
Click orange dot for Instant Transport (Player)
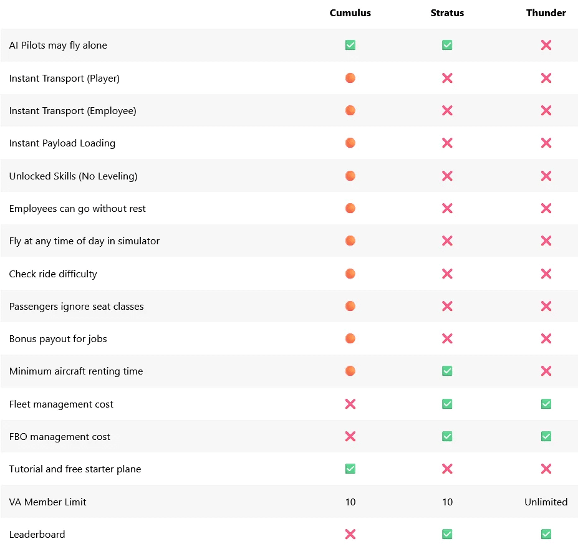pos(350,78)
